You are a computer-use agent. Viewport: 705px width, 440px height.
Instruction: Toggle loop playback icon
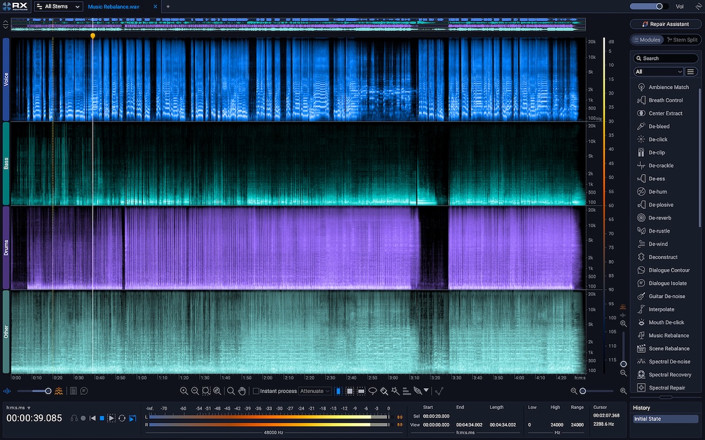point(122,418)
